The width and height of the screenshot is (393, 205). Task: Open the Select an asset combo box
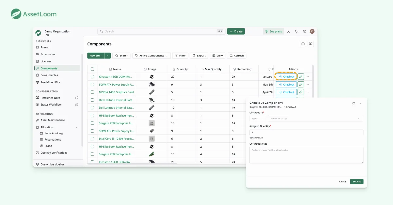(x=315, y=118)
